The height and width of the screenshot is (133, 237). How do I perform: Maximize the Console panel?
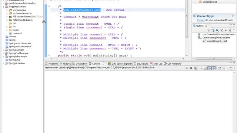(234, 63)
